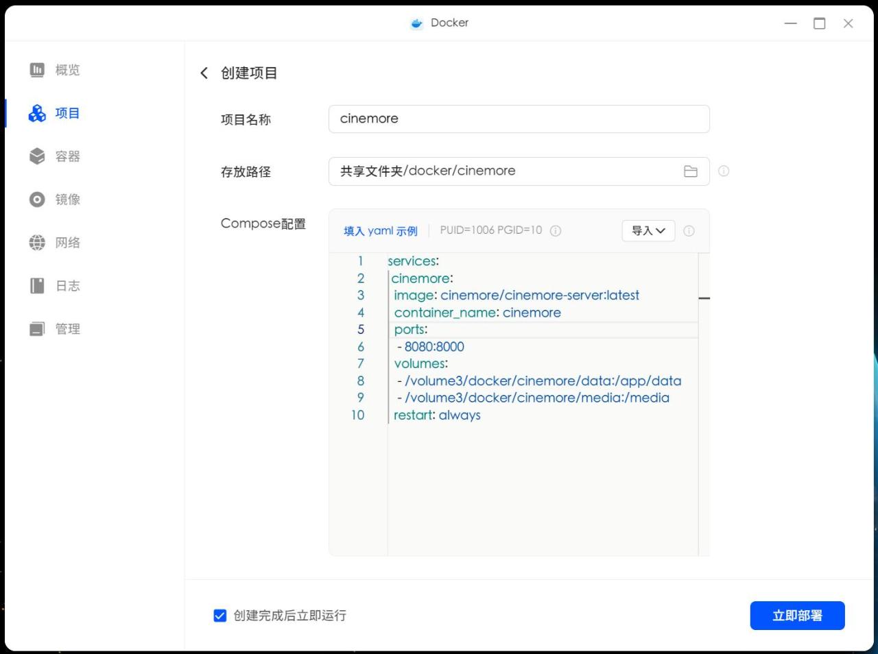This screenshot has height=654, width=878.
Task: Click the Compose editor vertical scrollbar
Action: (x=704, y=404)
